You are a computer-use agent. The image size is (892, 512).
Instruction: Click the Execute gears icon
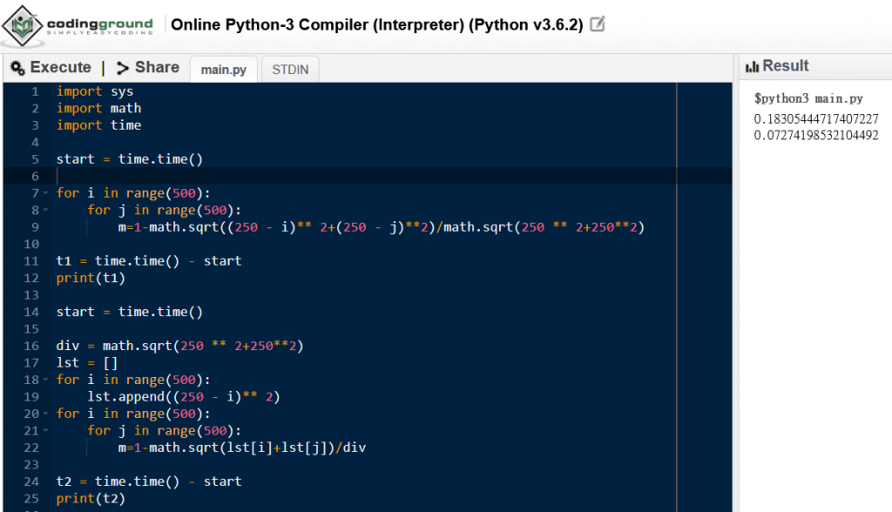(17, 68)
